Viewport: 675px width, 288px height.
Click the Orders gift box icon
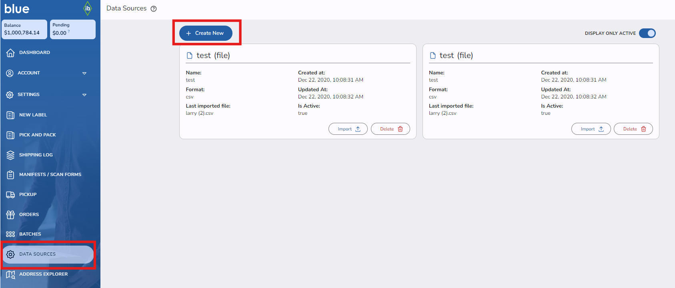(x=10, y=215)
